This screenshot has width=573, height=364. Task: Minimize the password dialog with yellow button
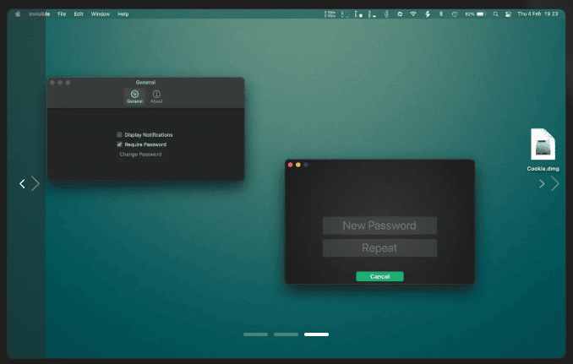pyautogui.click(x=298, y=165)
